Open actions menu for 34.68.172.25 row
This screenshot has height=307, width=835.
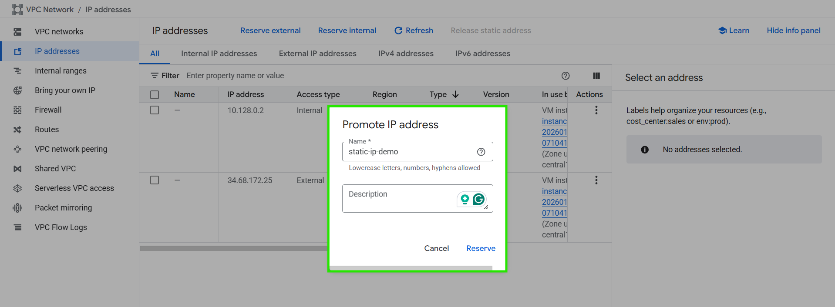(596, 180)
